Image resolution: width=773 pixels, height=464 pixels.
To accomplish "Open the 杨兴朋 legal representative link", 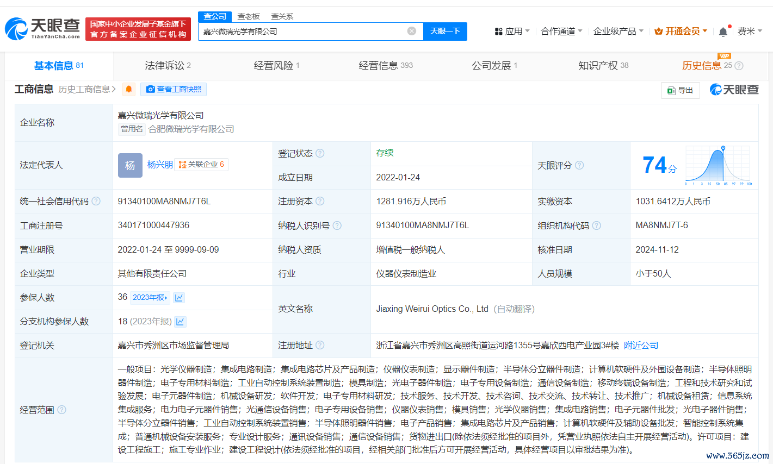I will tap(160, 165).
